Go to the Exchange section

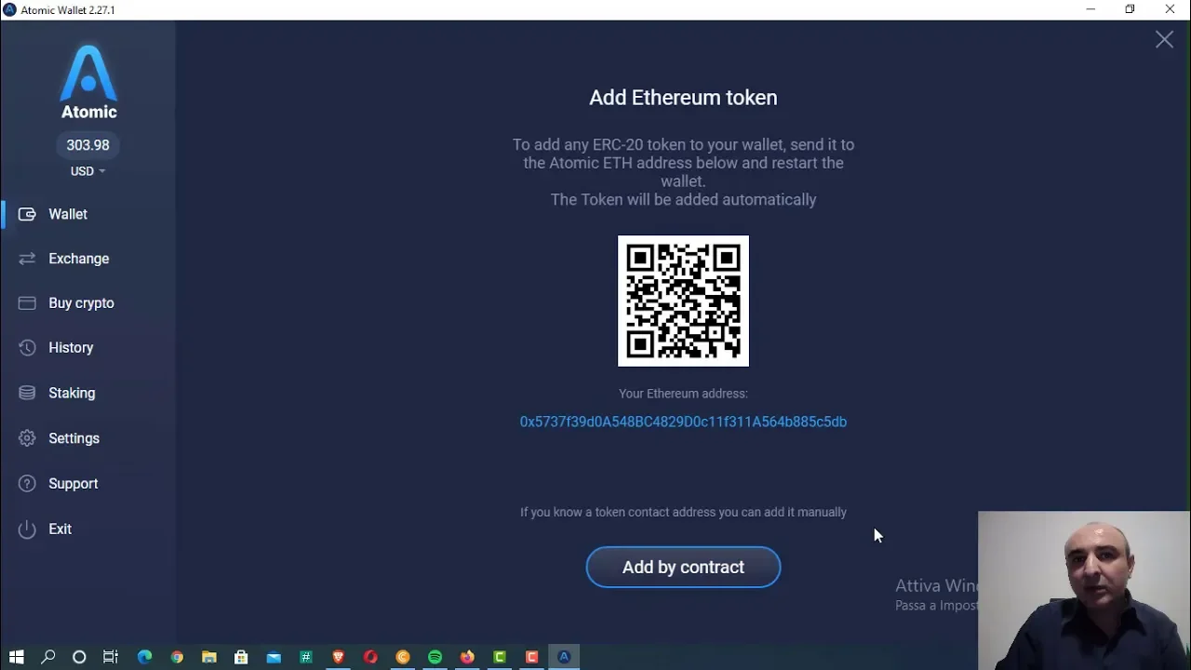[x=79, y=259]
